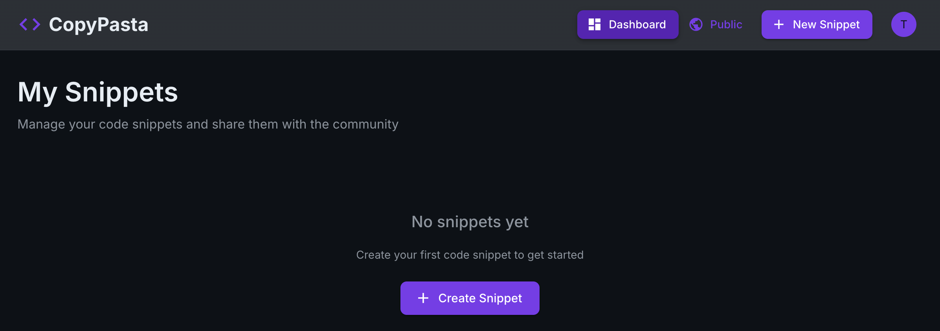Click the plus icon in Create Snippet
This screenshot has height=331, width=940.
click(x=423, y=298)
